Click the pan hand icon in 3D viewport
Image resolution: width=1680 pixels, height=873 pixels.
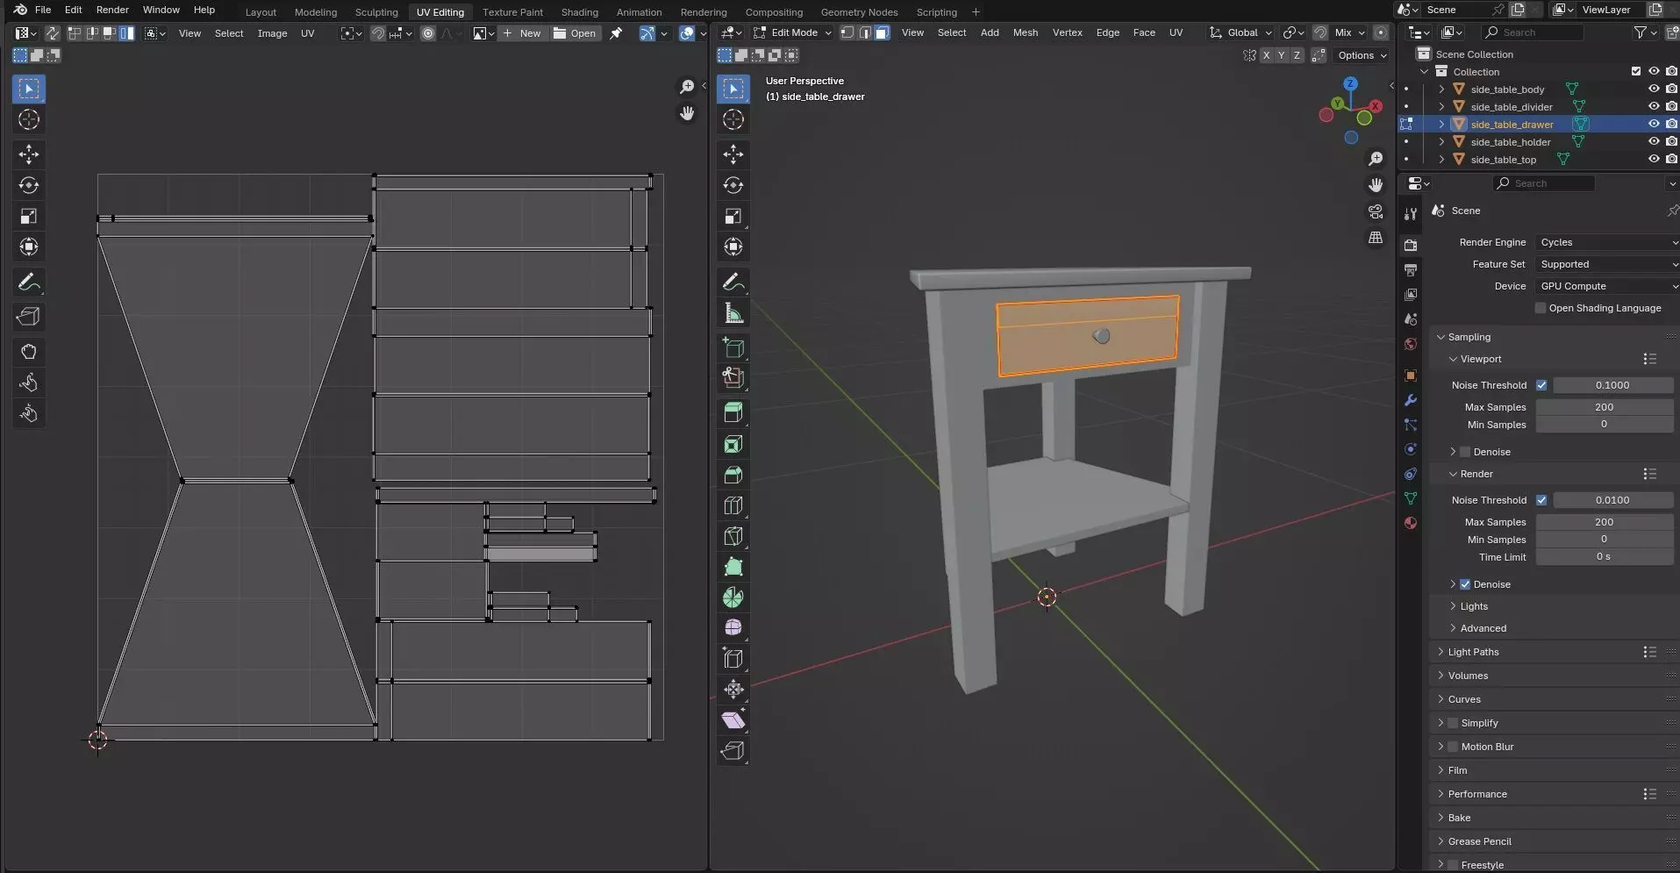[x=1376, y=185]
